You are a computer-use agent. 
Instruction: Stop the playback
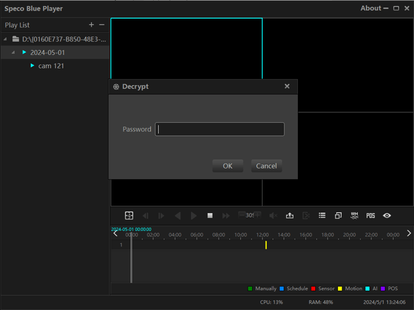coord(210,216)
